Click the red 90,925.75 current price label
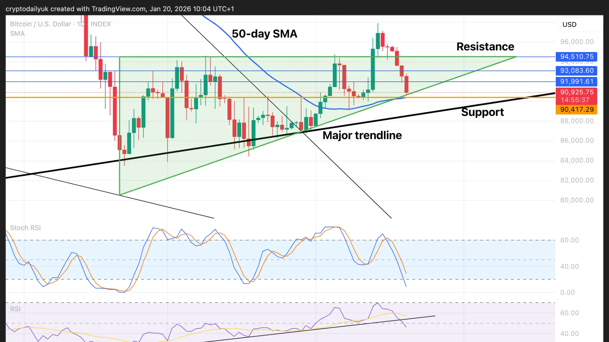 [x=576, y=92]
